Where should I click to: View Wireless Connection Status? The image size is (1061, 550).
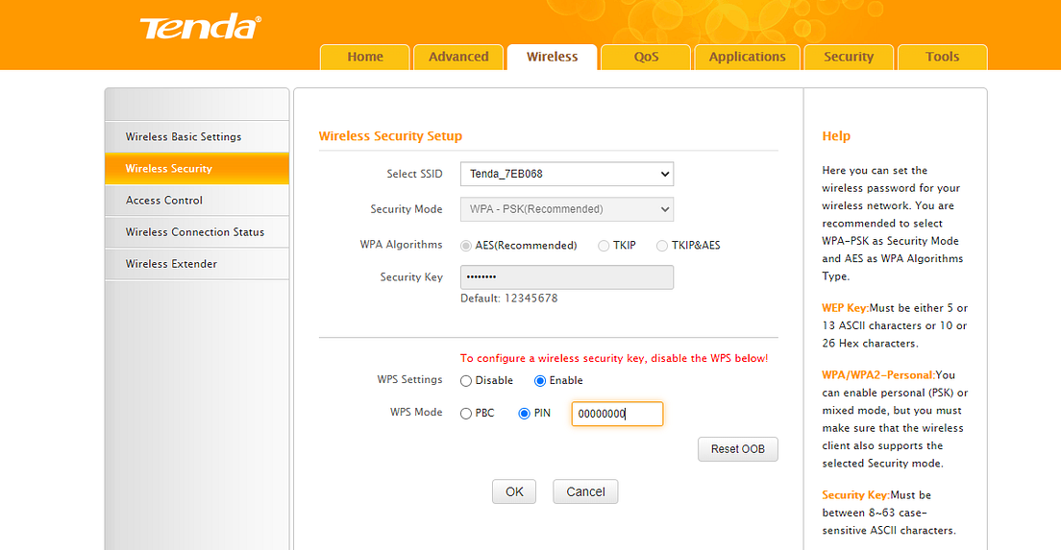(x=197, y=231)
